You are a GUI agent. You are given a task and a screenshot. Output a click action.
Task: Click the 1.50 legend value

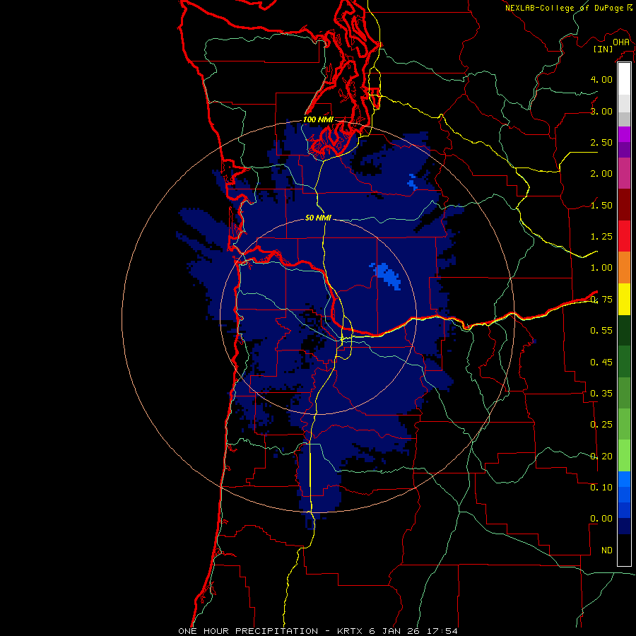coord(601,205)
